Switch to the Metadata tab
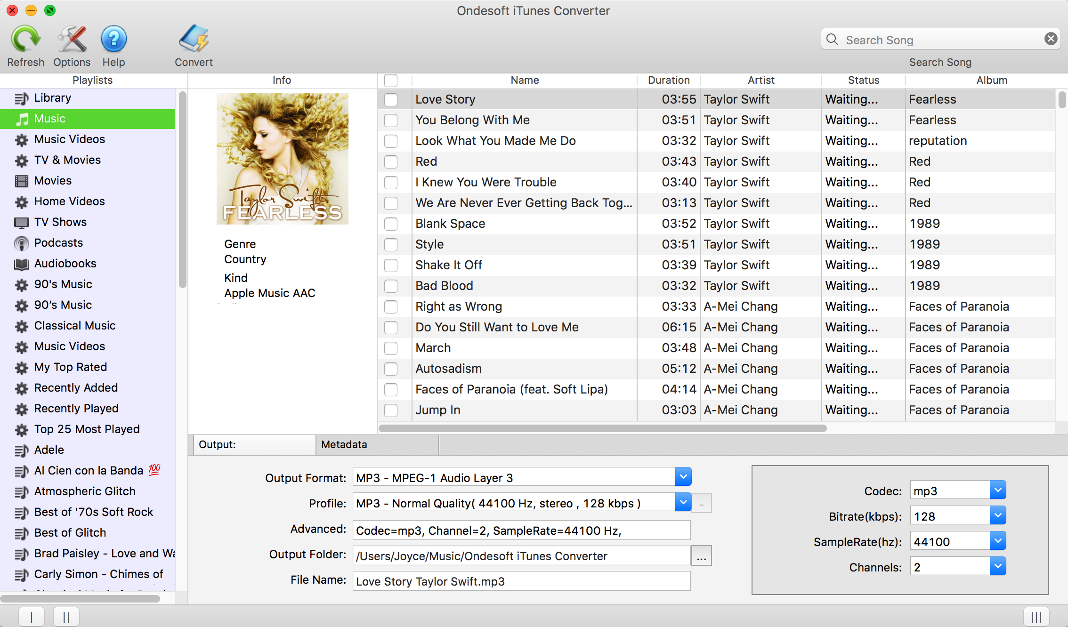Viewport: 1068px width, 627px height. 344,444
